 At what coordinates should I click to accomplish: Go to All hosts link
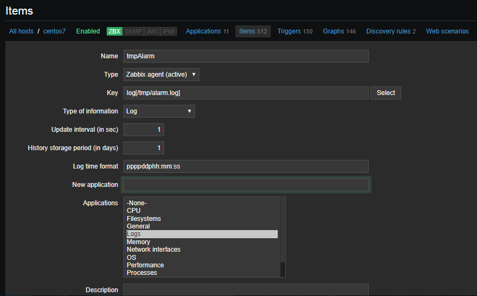(21, 31)
